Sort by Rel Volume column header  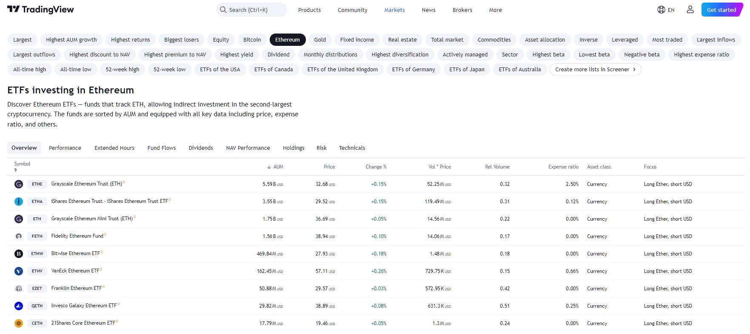497,167
